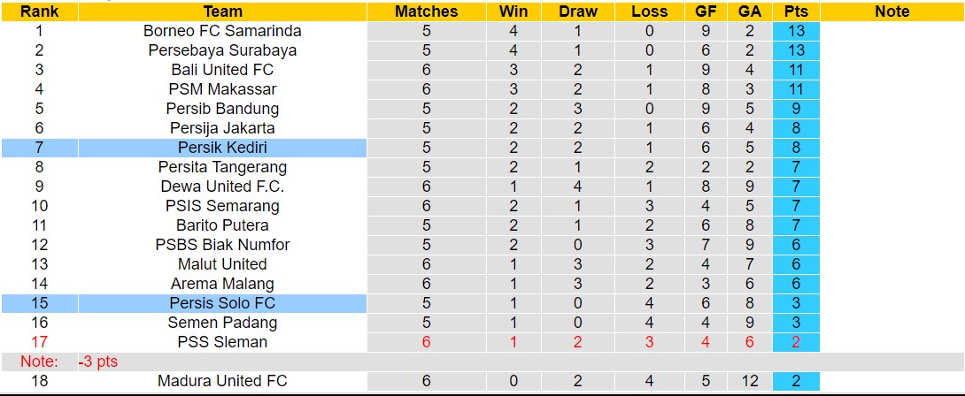This screenshot has width=965, height=396.
Task: Click the Dewa United F.C. team name
Action: pos(222,187)
